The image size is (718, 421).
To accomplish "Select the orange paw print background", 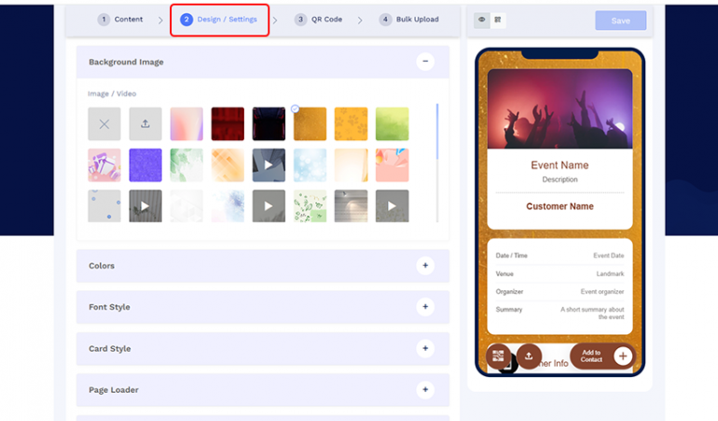I will coord(351,124).
